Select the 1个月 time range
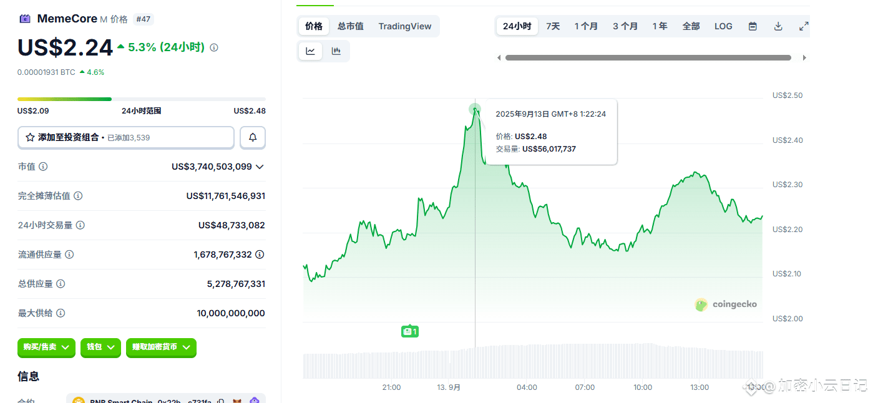This screenshot has width=873, height=403. tap(586, 26)
